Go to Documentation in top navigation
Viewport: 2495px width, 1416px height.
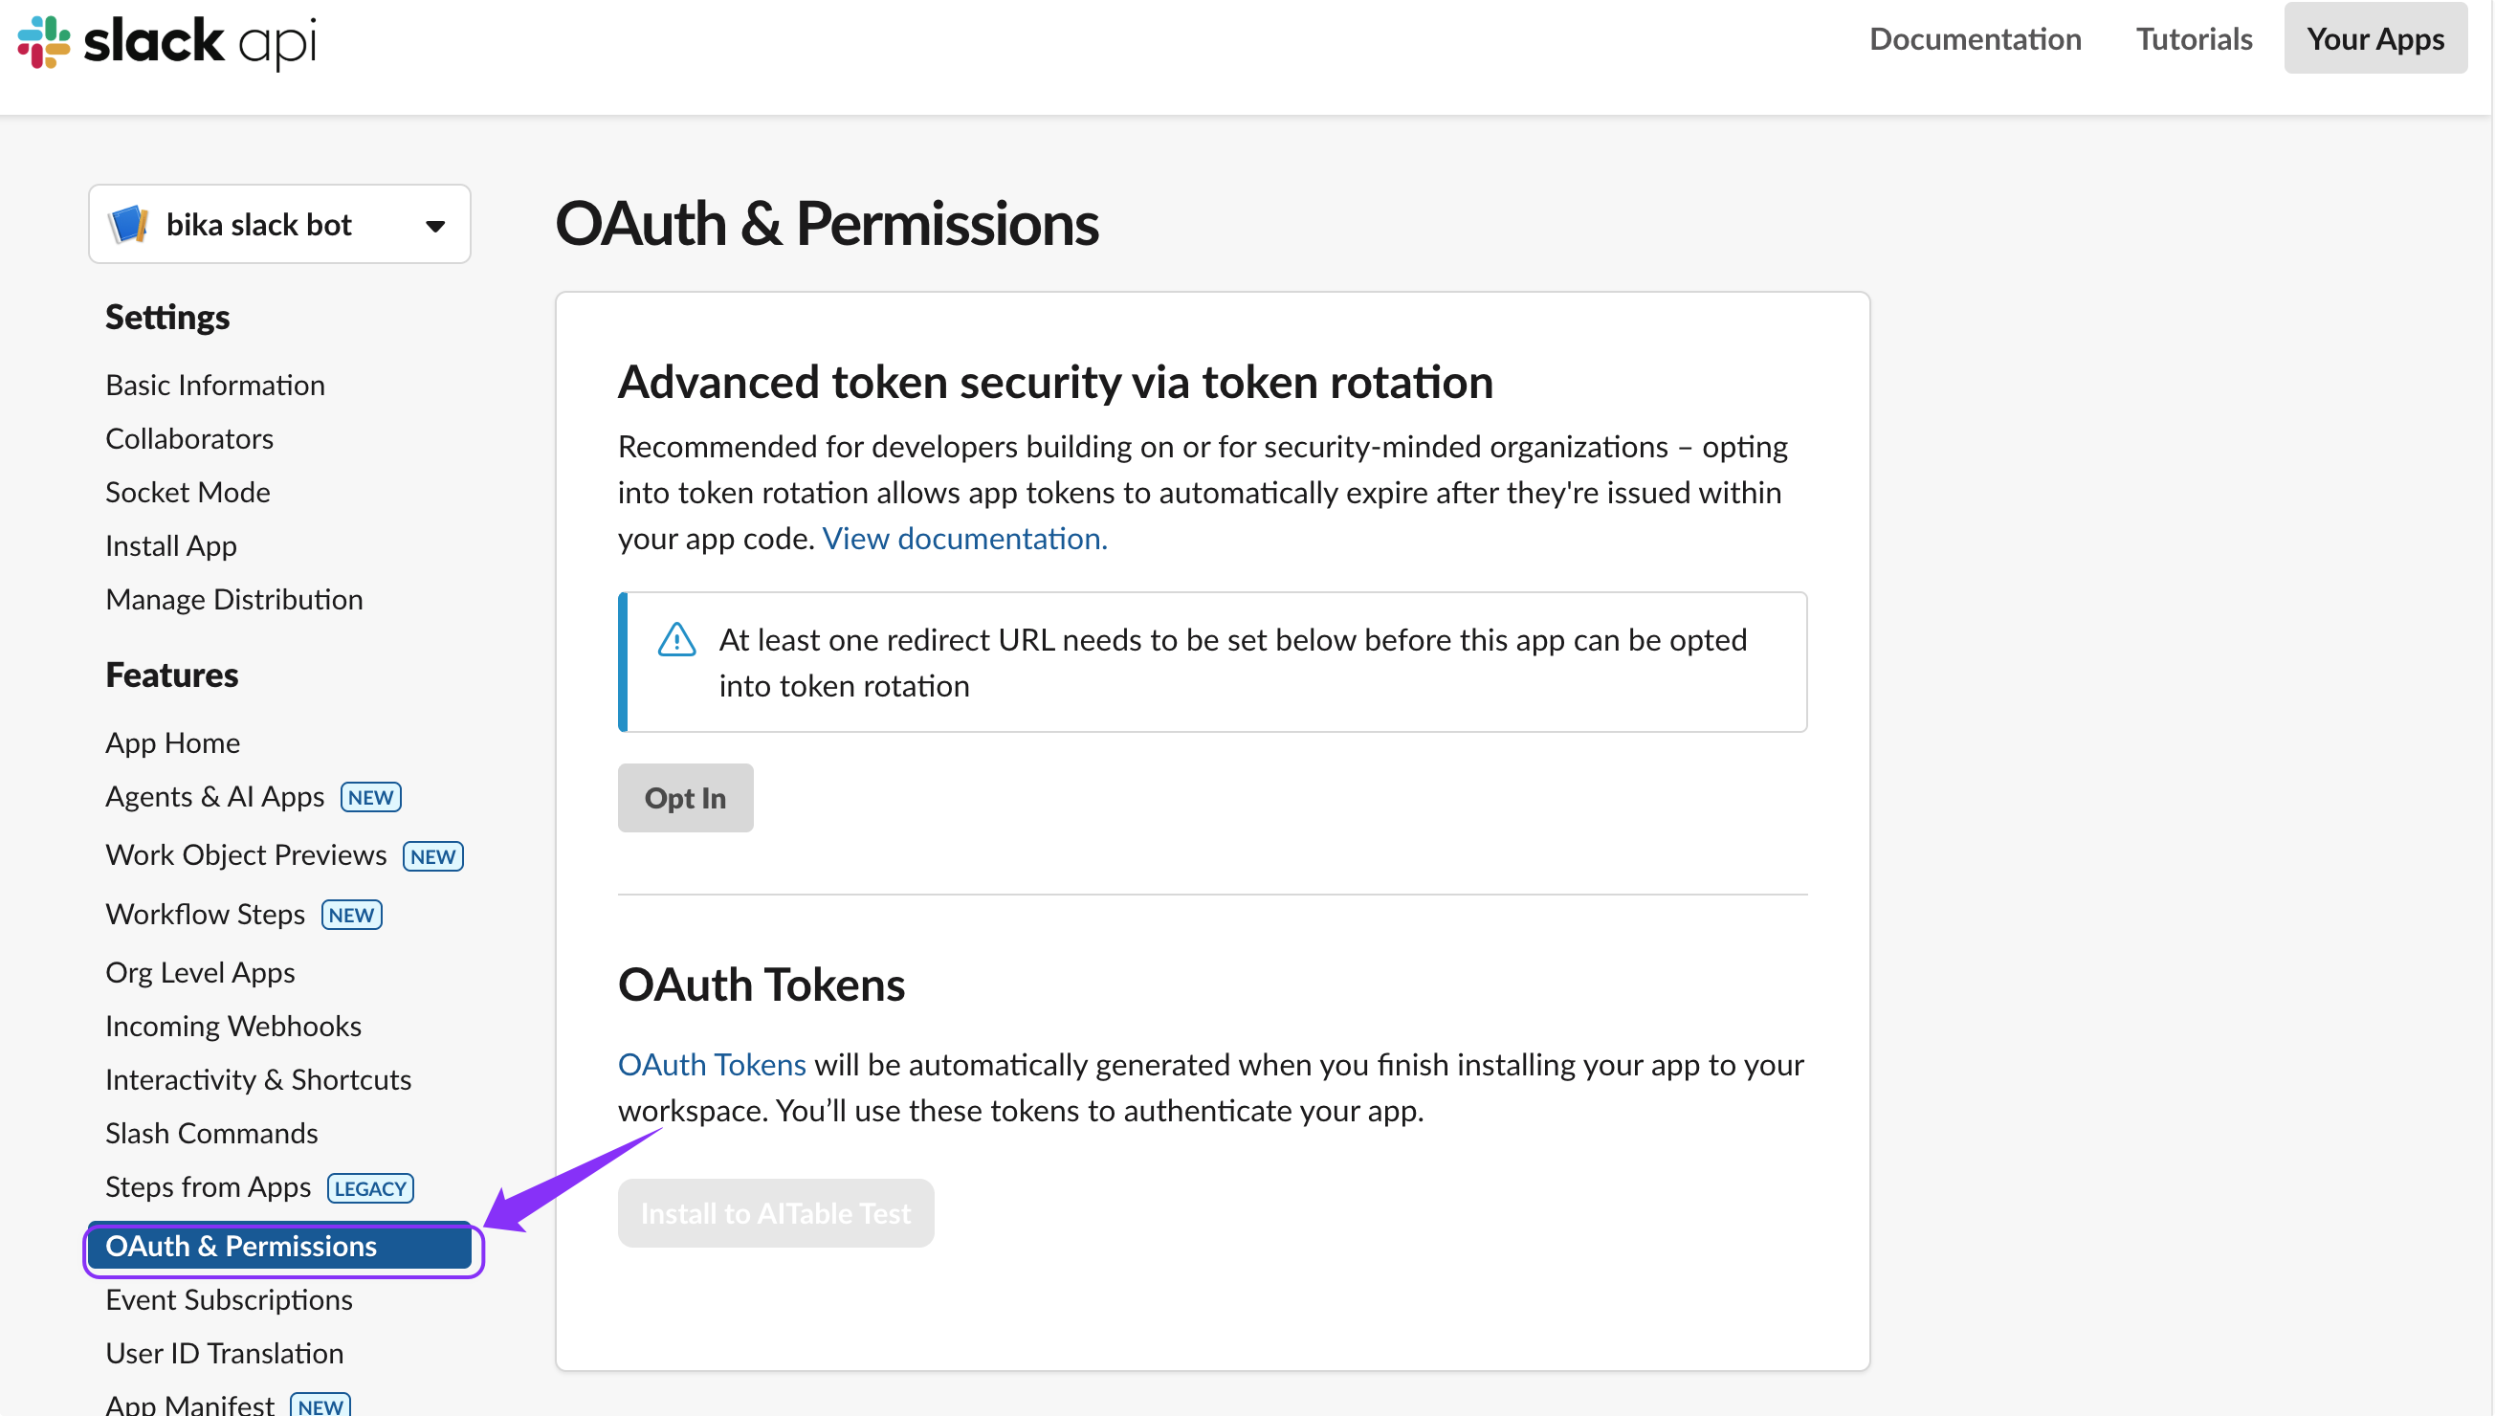[1975, 39]
